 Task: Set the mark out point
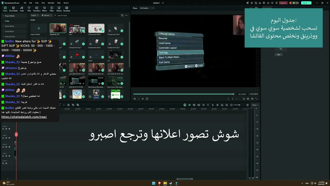pos(233,99)
